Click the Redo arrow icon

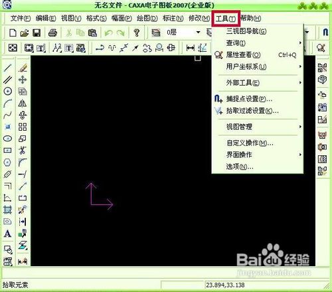click(x=121, y=33)
